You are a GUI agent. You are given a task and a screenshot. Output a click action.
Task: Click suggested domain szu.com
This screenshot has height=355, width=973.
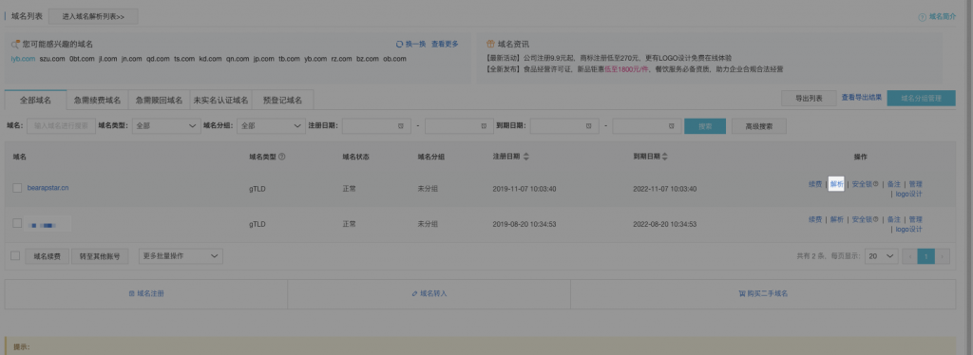pos(52,59)
